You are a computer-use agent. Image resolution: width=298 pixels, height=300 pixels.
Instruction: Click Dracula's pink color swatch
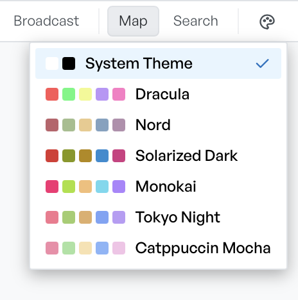(x=119, y=94)
